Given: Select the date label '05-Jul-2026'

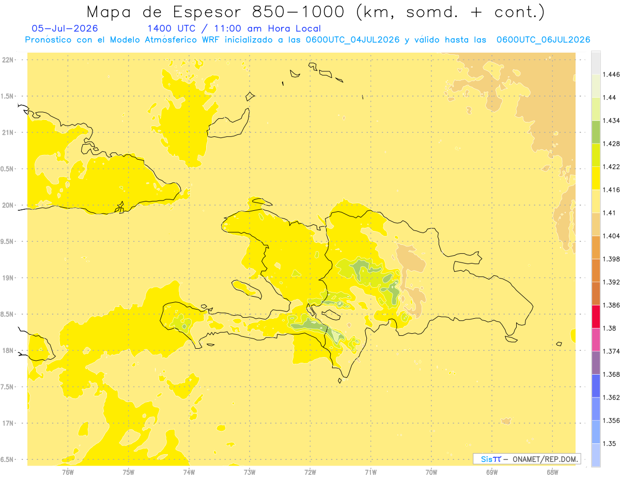Looking at the screenshot, I should [x=65, y=28].
